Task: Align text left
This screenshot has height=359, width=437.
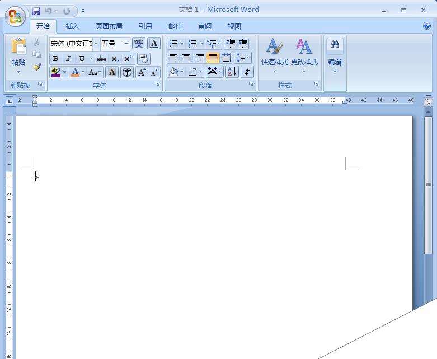Action: pos(173,58)
